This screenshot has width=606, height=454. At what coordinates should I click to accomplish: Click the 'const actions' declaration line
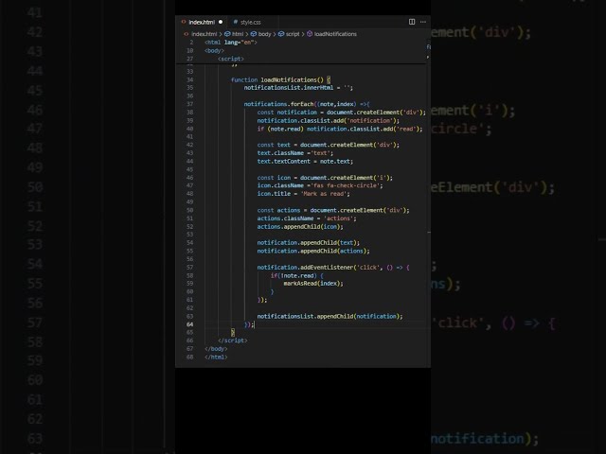pyautogui.click(x=333, y=210)
